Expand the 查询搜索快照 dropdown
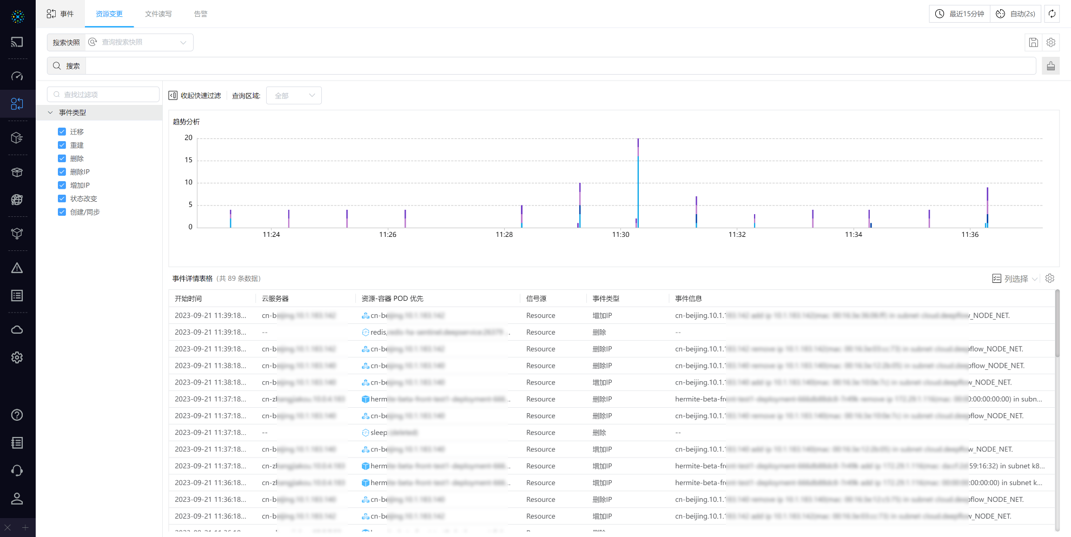This screenshot has height=537, width=1071. point(140,42)
